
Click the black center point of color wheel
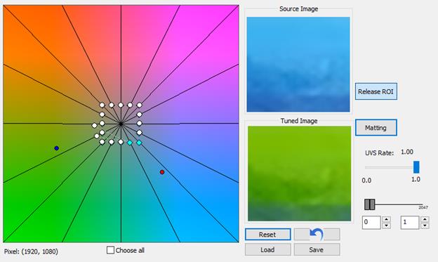121,124
